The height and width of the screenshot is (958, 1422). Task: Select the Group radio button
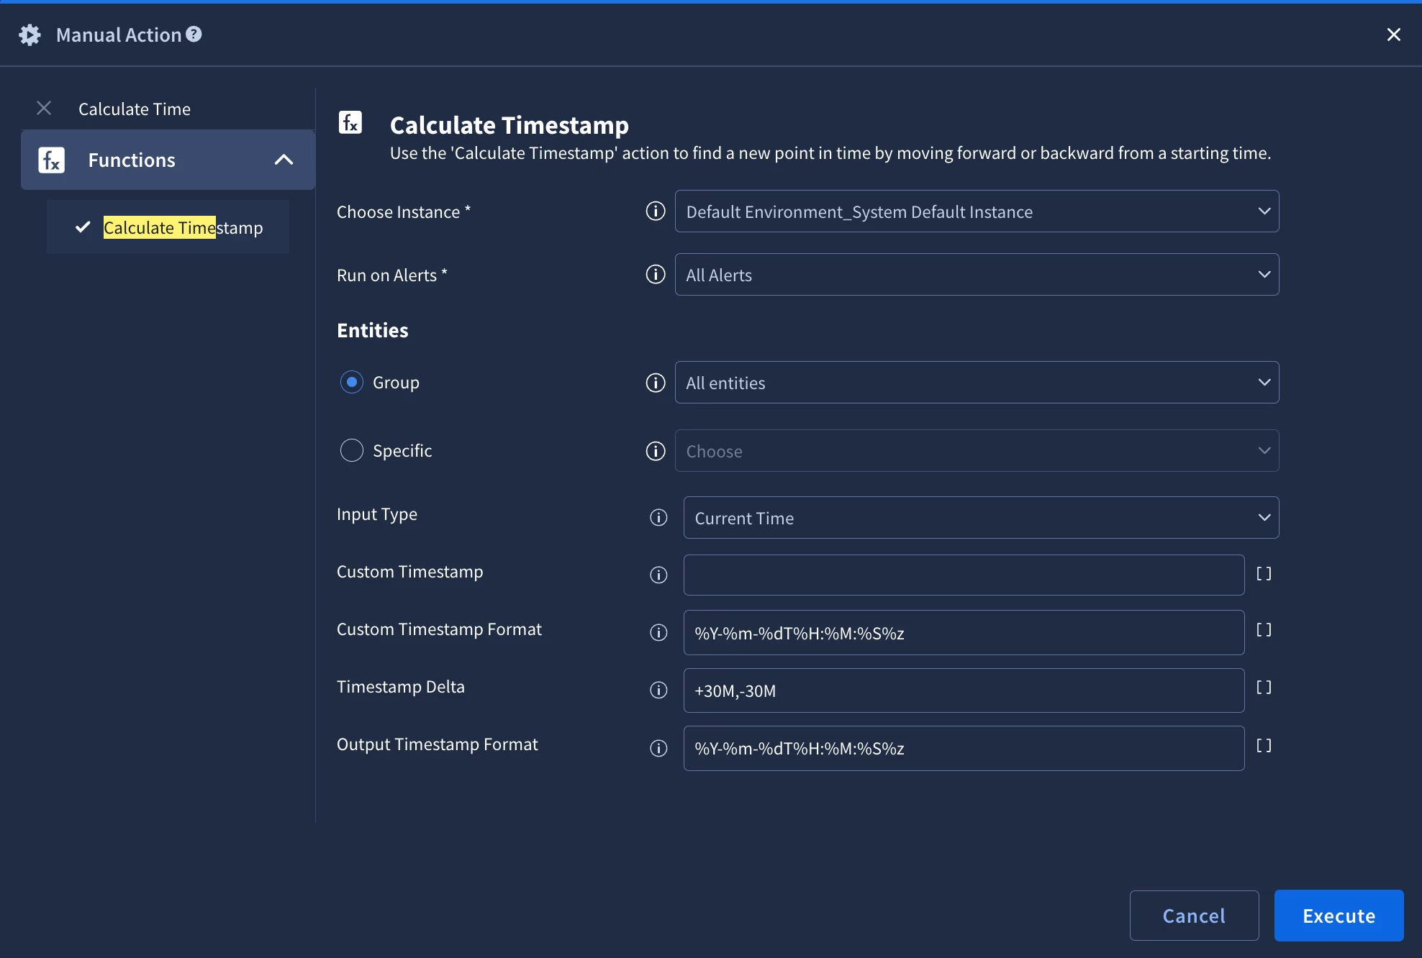pos(351,382)
